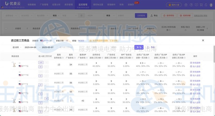Open the 精准 dropdown before 关键词 input
Screen dimensions: 215x116
[x=110, y=16]
